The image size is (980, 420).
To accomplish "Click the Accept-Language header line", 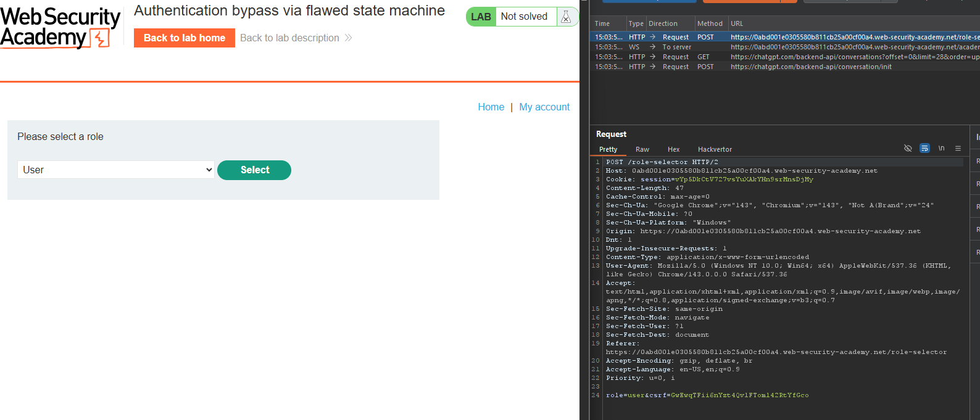I will coord(672,369).
